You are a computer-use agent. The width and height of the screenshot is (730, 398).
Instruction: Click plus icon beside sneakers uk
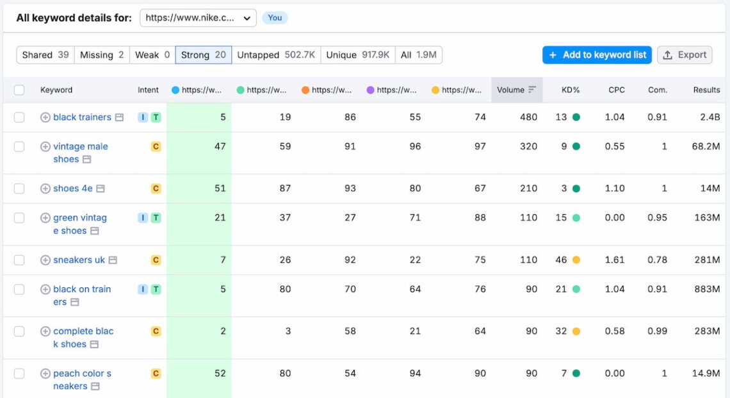point(45,260)
